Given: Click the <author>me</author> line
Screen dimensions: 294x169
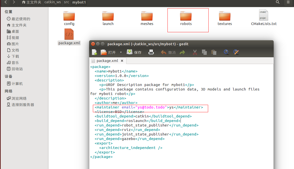Looking at the screenshot, I should 116,103.
